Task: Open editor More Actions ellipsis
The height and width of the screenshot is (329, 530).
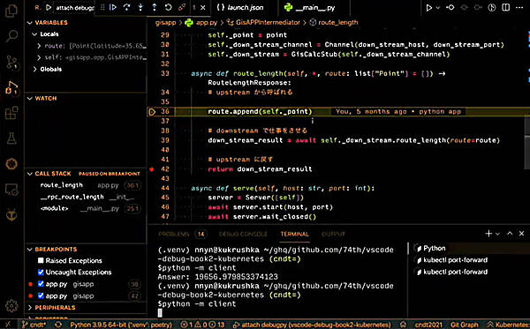Action: point(519,7)
